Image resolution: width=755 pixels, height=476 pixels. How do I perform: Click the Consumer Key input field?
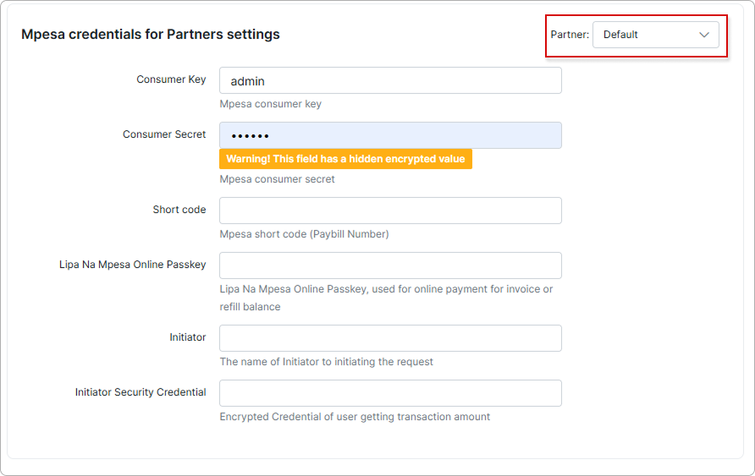(x=390, y=80)
